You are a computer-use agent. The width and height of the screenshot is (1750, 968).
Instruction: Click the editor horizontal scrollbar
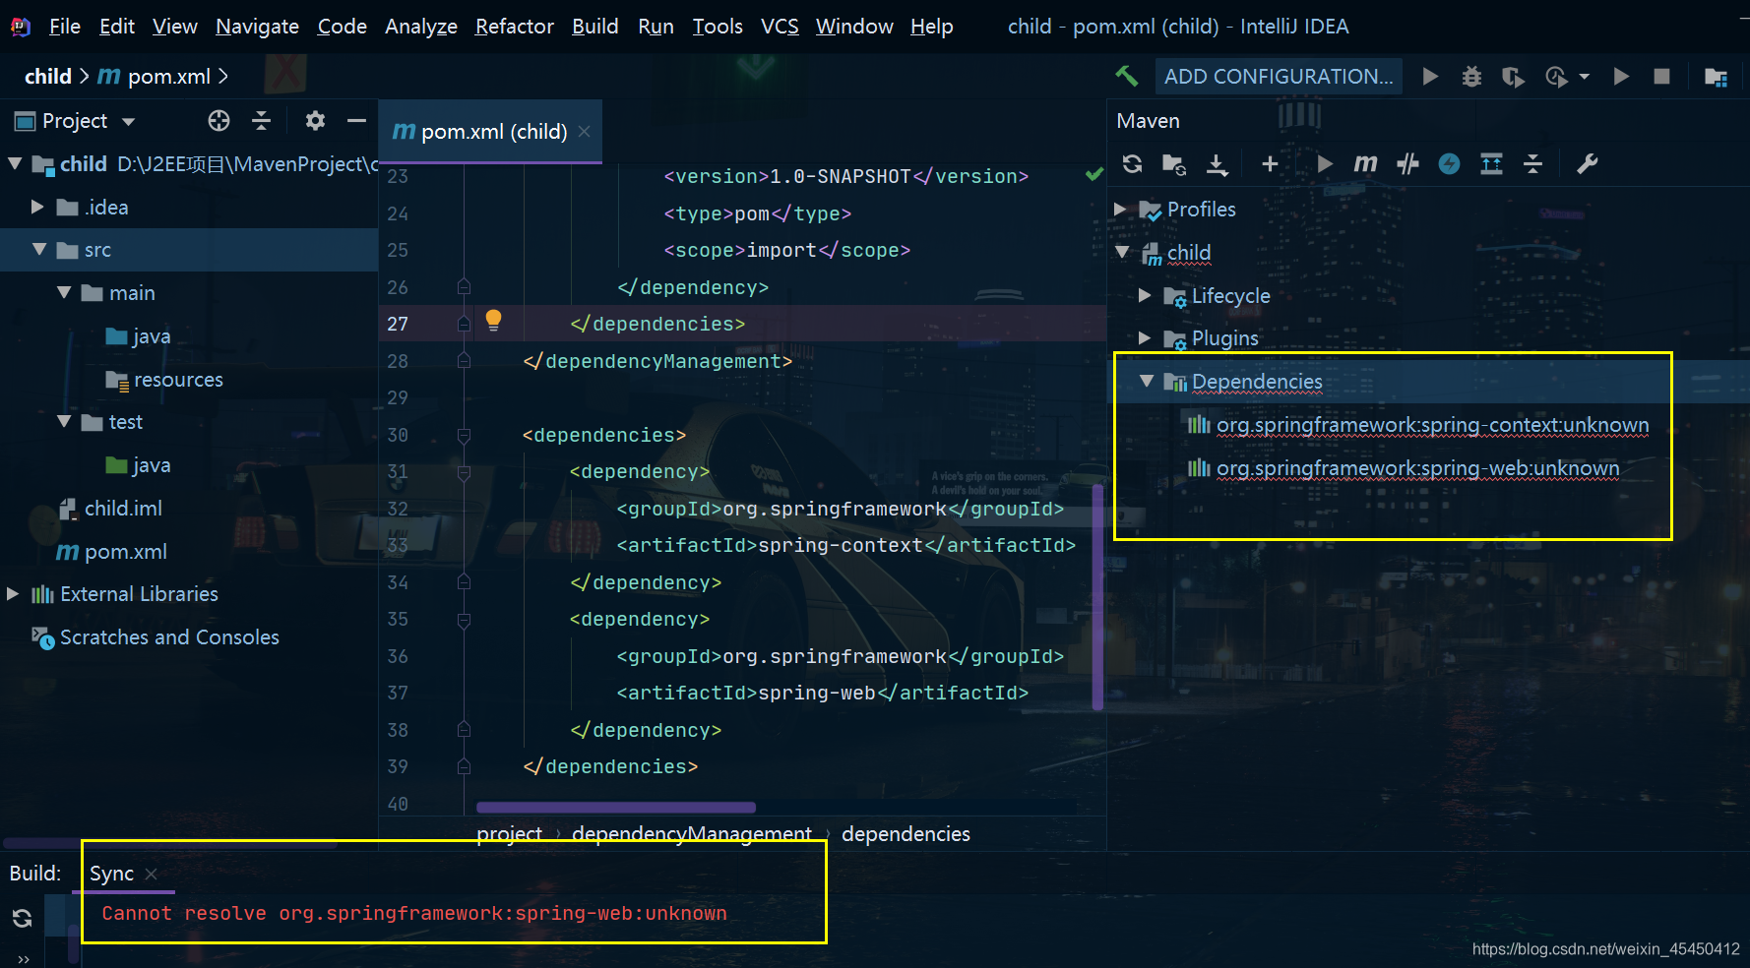tap(616, 808)
